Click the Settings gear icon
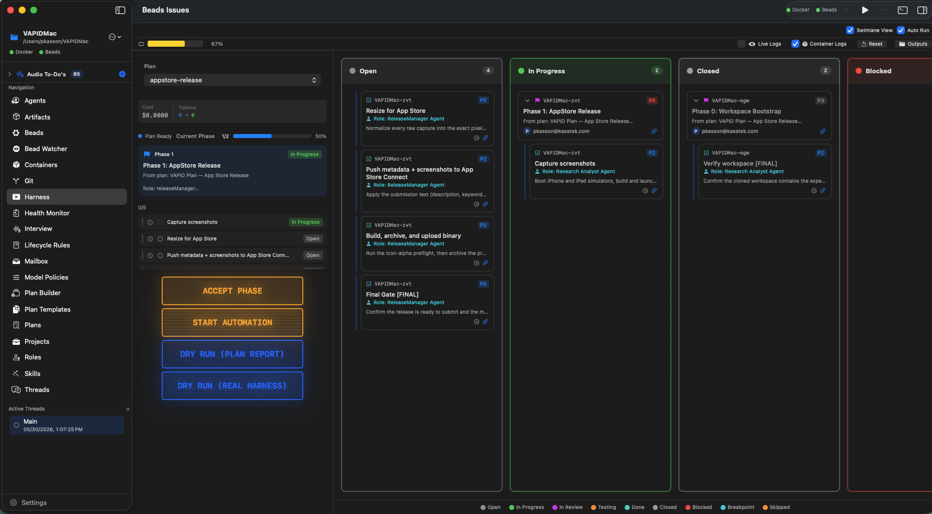Viewport: 932px width, 514px height. click(x=14, y=502)
